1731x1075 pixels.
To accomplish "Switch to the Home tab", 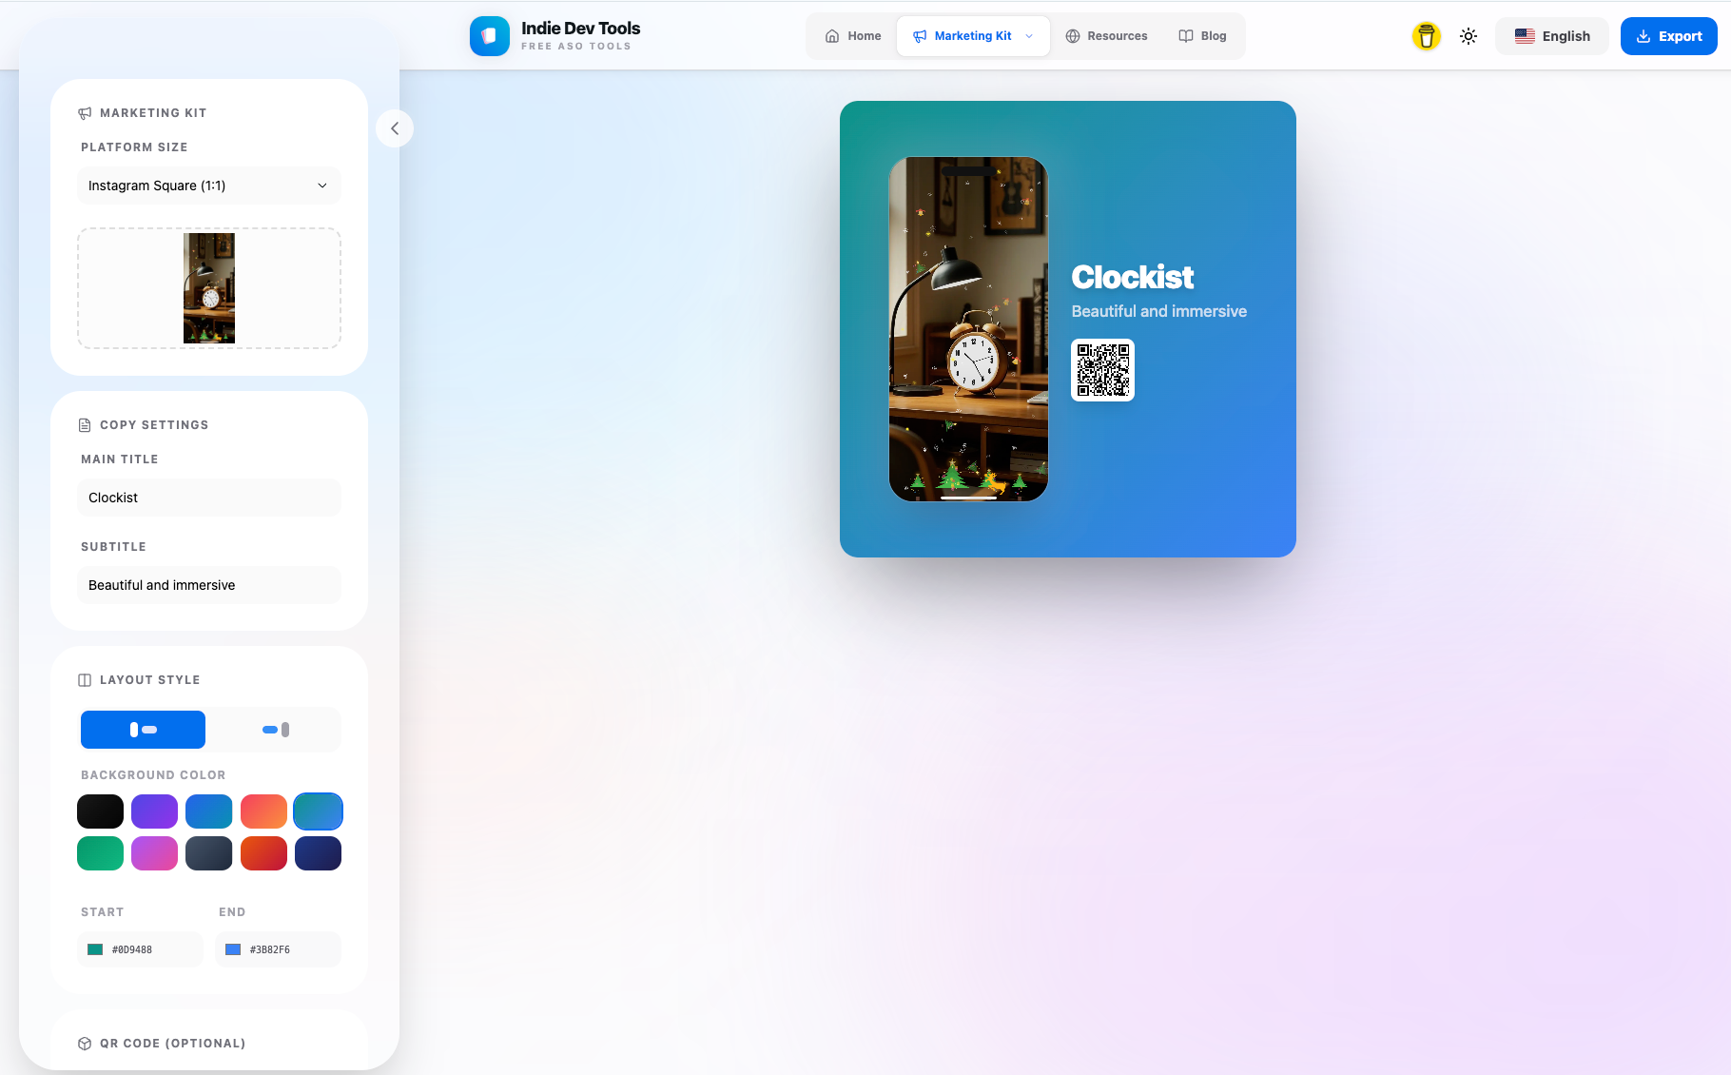I will [x=852, y=35].
